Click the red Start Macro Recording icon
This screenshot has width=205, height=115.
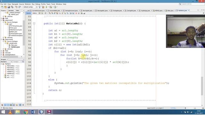(x=76, y=13)
